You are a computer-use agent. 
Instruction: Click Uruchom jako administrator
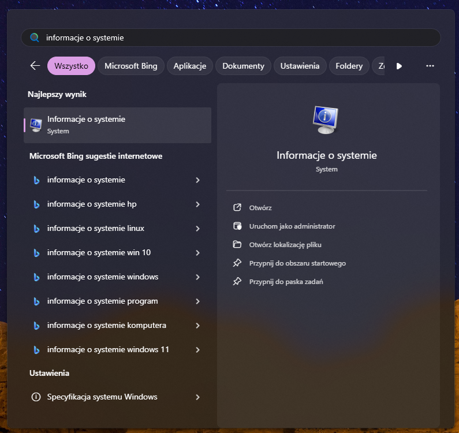[292, 226]
